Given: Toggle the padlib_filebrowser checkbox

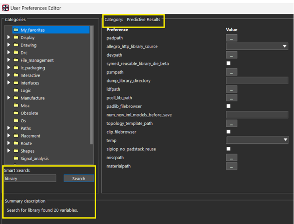Looking at the screenshot, I should [229, 106].
